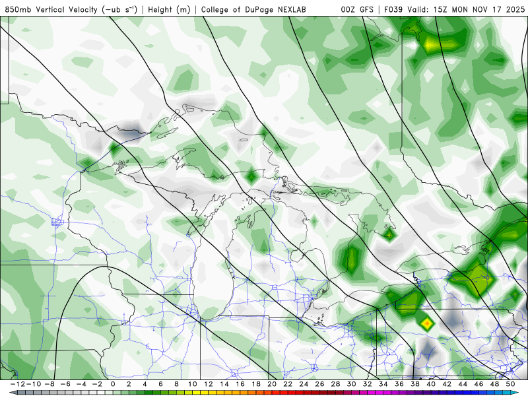This screenshot has width=528, height=396.
Task: Click the '48' value on the color scale
Action: (494, 384)
